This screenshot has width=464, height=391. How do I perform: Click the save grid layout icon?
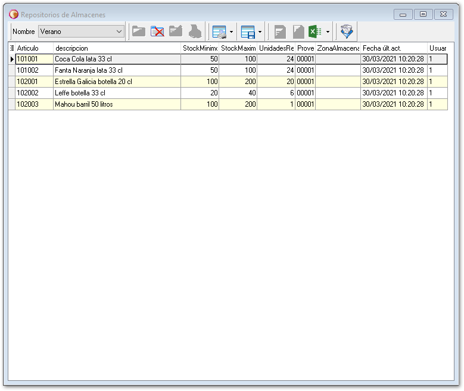pyautogui.click(x=248, y=32)
